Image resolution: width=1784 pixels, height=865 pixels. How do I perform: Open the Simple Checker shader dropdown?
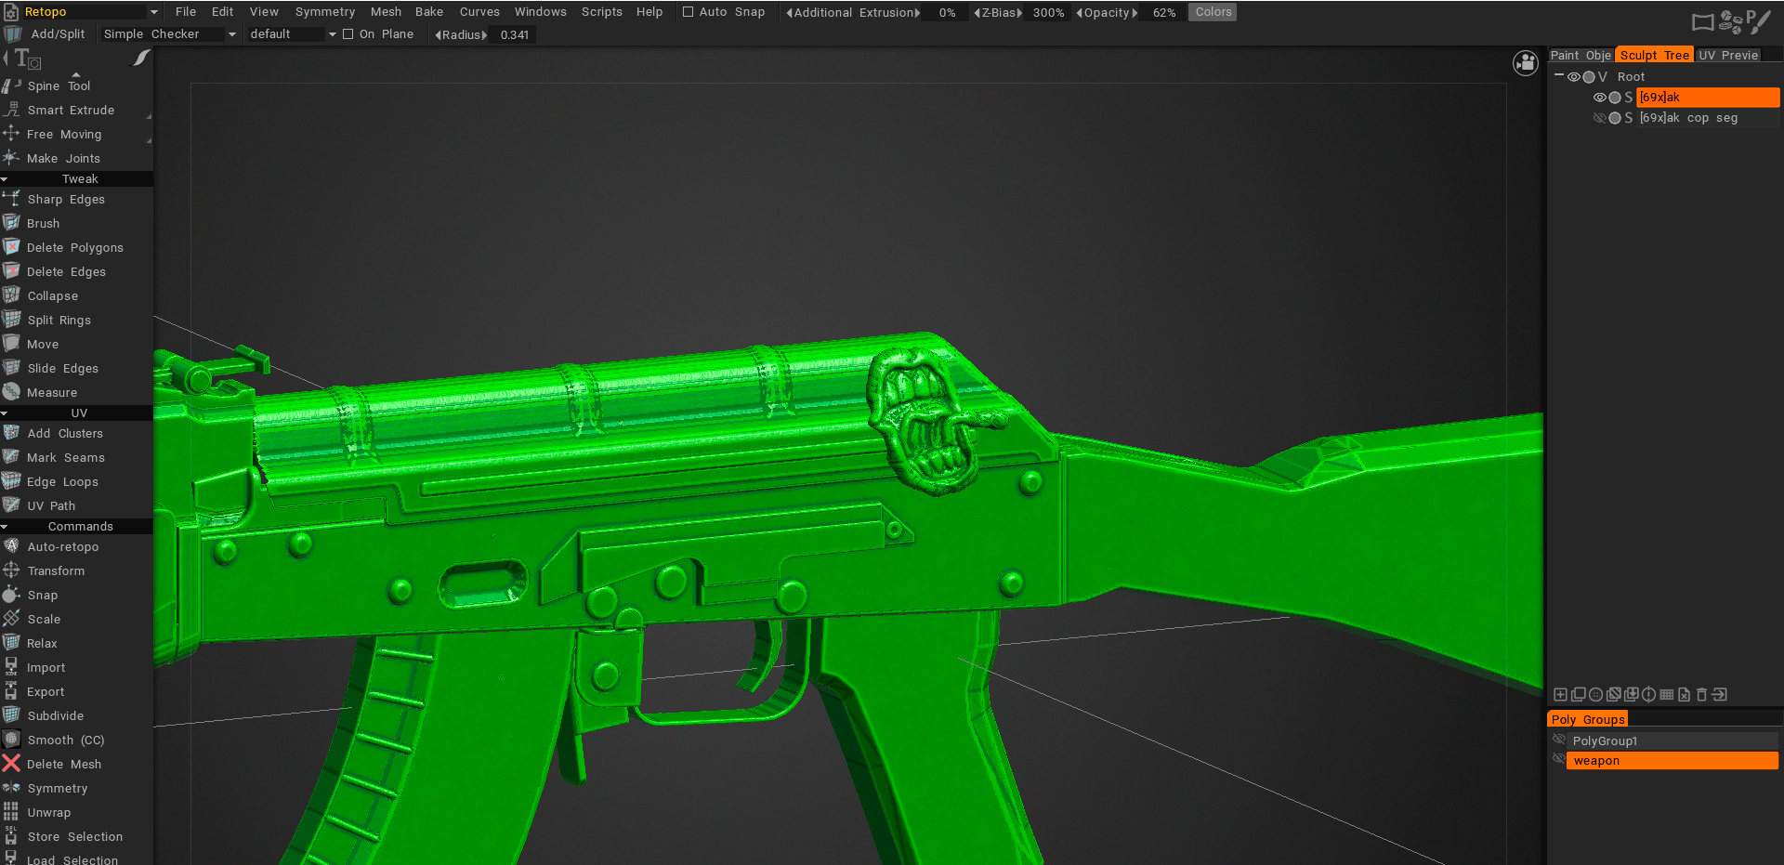(x=231, y=34)
